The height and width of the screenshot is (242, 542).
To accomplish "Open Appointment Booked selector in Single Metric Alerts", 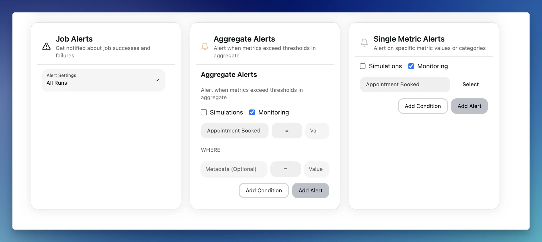I will click(405, 84).
